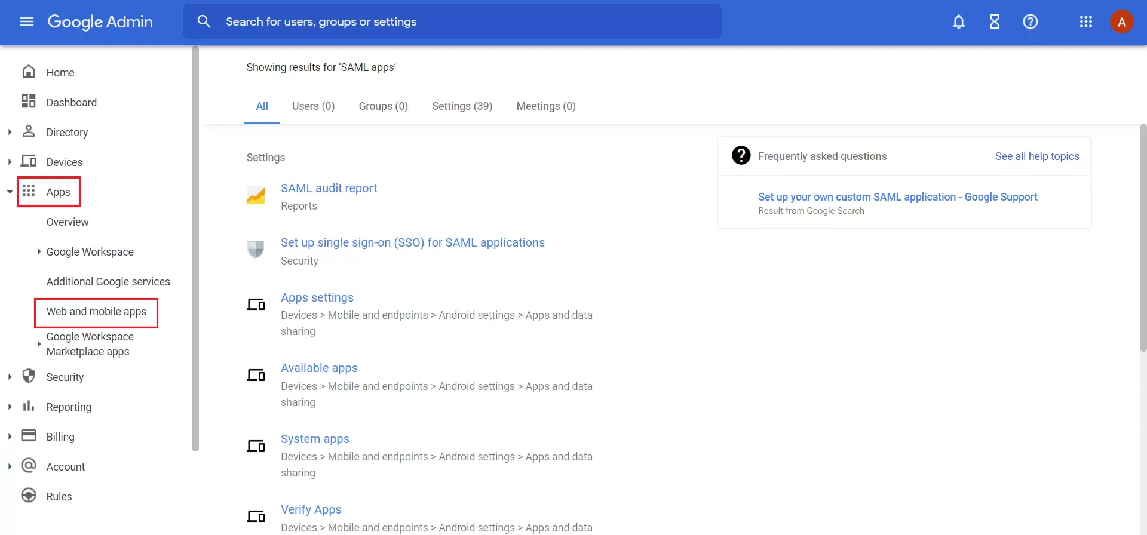Expand Google Workspace Marketplace apps arrow
1147x535 pixels.
click(x=39, y=344)
